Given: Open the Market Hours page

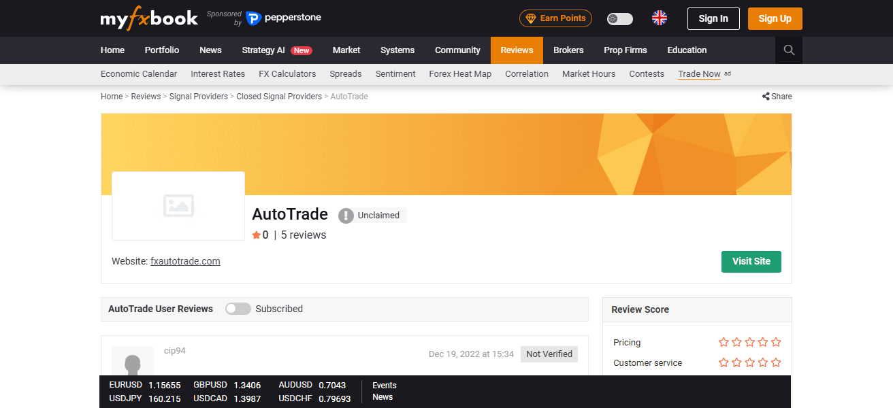Looking at the screenshot, I should [589, 74].
